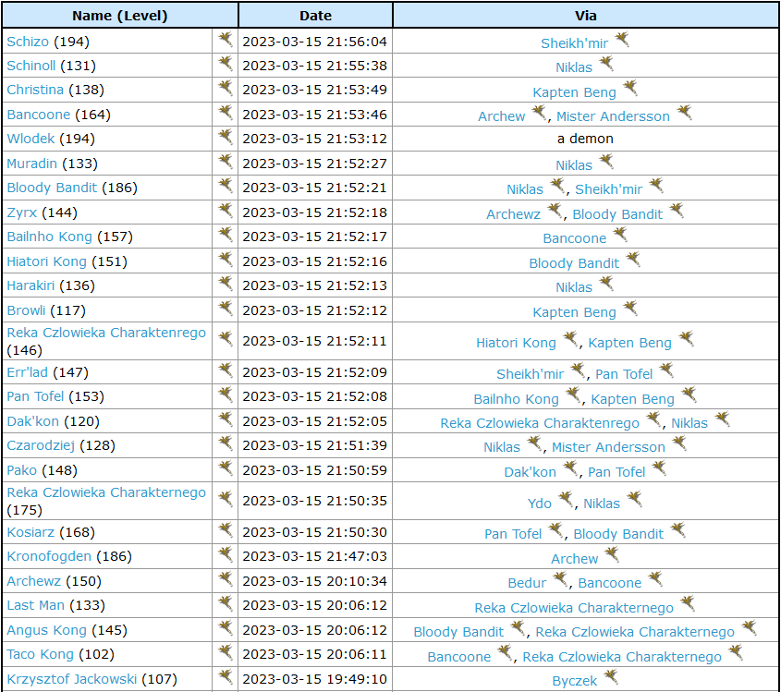Open the Christina character link
The width and height of the screenshot is (781, 692).
click(x=35, y=90)
